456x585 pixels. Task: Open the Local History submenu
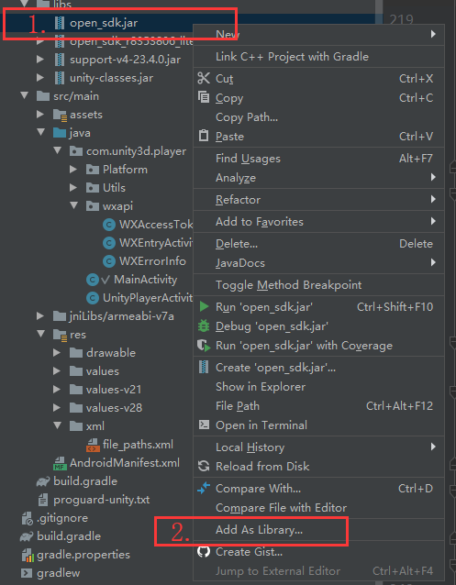pos(318,447)
